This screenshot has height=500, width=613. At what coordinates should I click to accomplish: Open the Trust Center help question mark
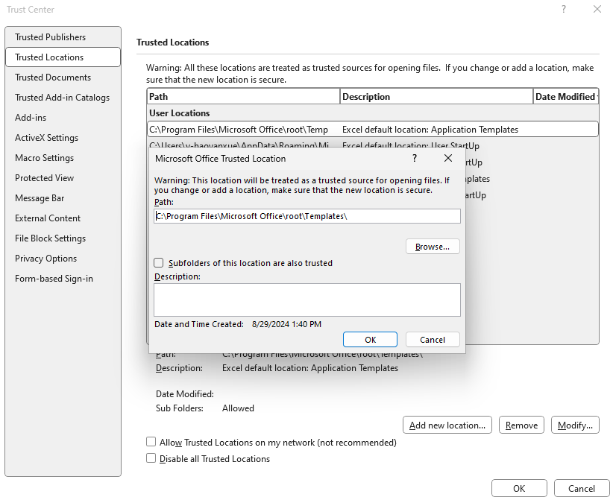coord(563,9)
